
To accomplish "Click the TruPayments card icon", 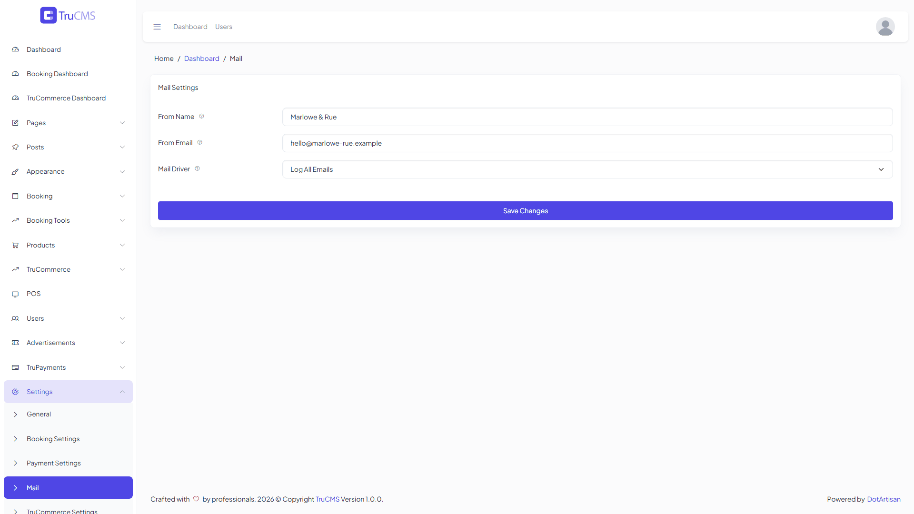I will [x=15, y=367].
